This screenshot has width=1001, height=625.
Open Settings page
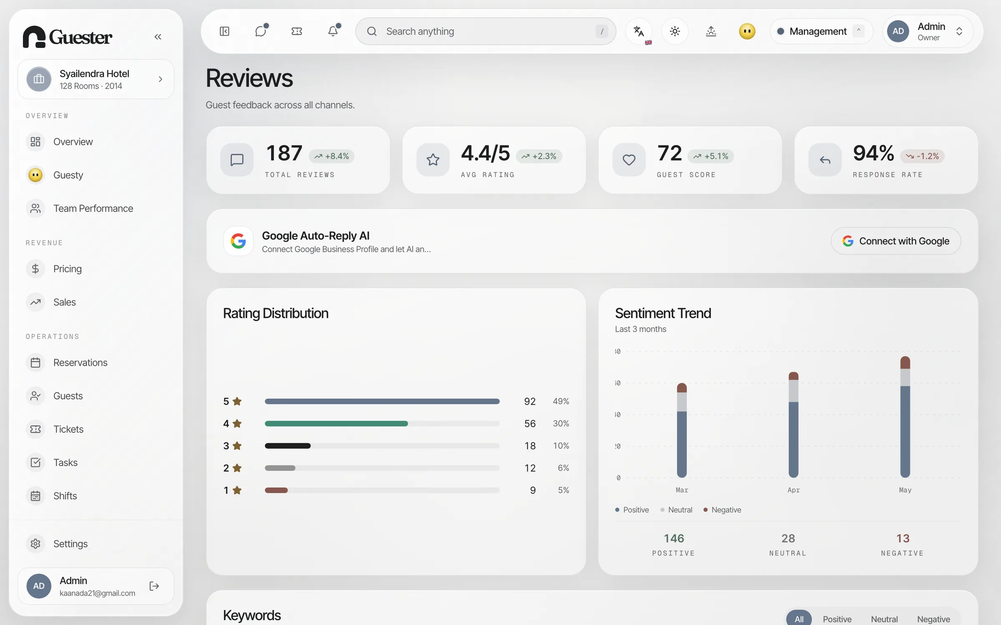coord(96,544)
